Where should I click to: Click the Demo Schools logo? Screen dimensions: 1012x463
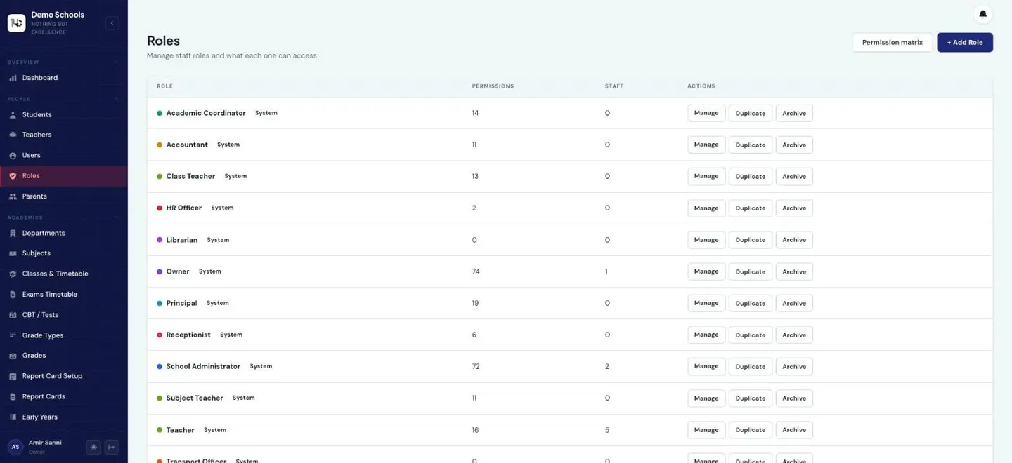point(16,23)
